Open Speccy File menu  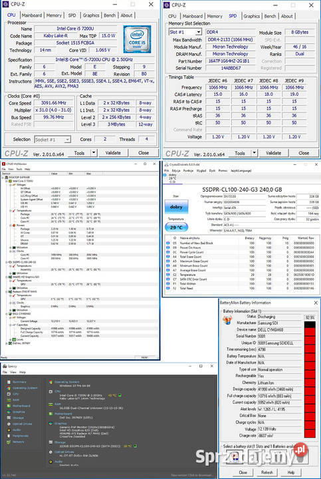tap(5, 373)
